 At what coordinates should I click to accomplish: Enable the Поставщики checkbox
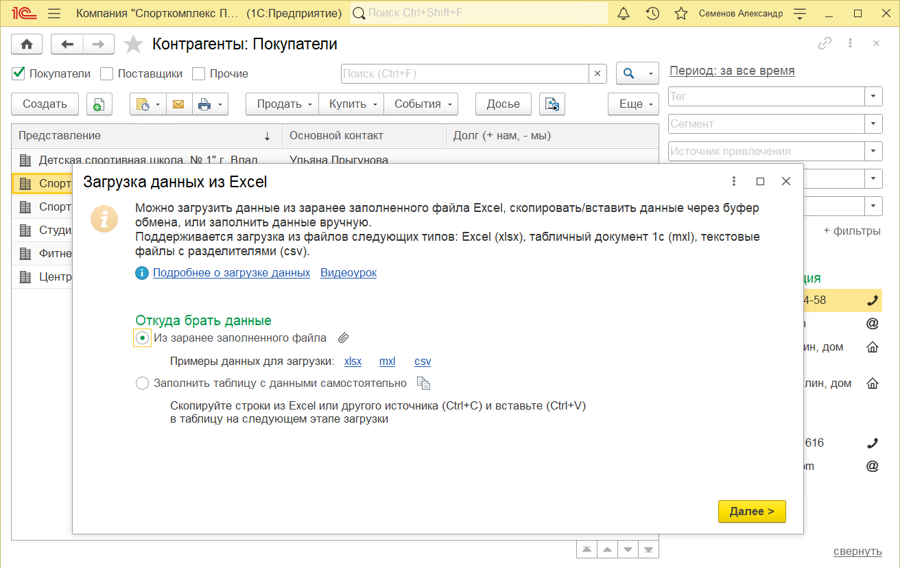point(106,73)
